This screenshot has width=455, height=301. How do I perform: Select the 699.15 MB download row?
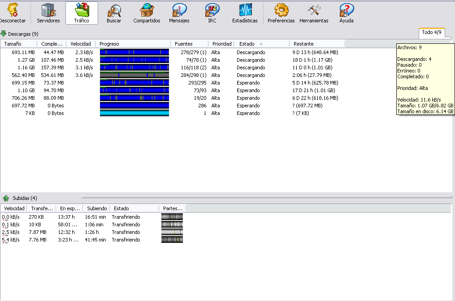click(x=173, y=83)
